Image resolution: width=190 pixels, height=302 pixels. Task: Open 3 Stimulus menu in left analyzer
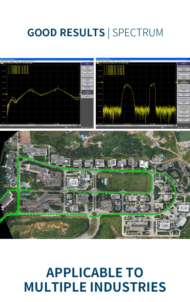coord(17,61)
